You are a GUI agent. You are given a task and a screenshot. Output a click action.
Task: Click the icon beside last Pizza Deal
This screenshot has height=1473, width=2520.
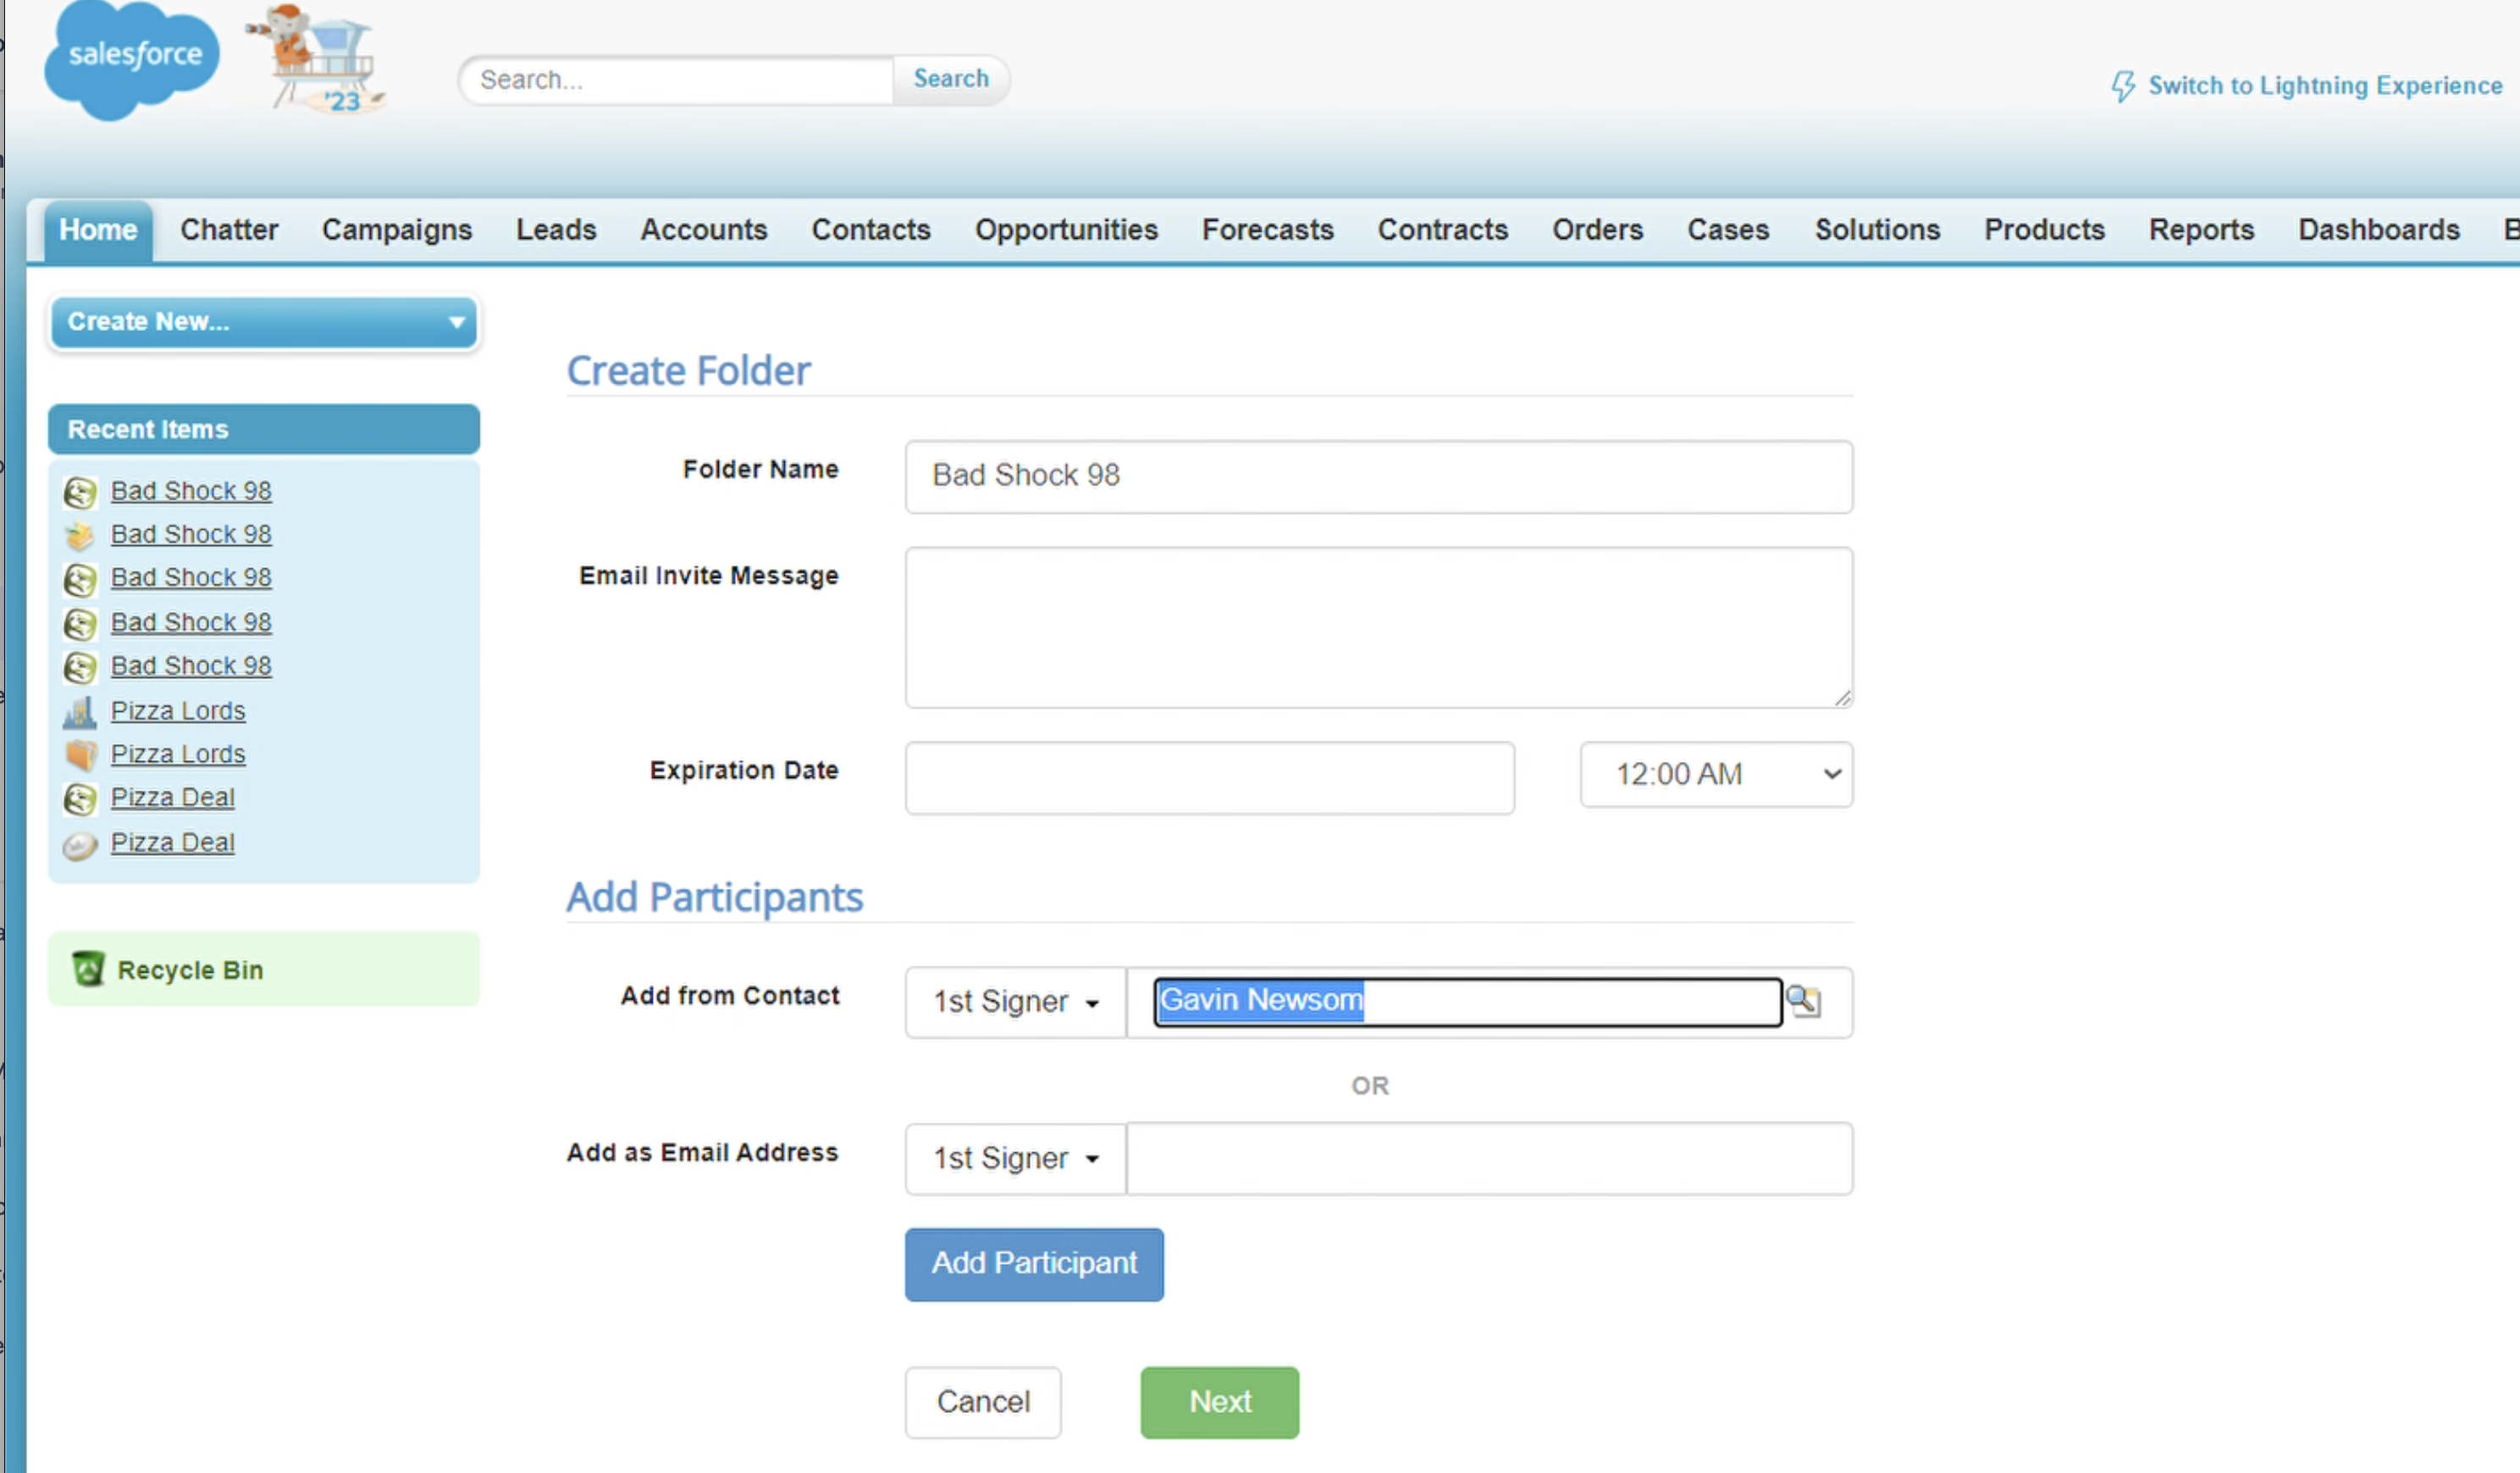[x=80, y=845]
